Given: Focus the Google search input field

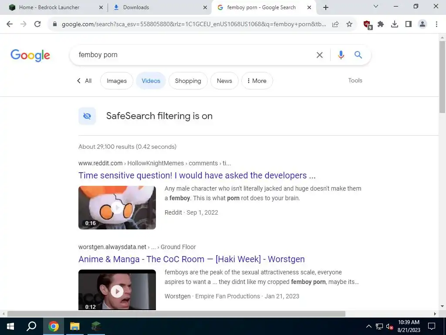Looking at the screenshot, I should [x=193, y=55].
